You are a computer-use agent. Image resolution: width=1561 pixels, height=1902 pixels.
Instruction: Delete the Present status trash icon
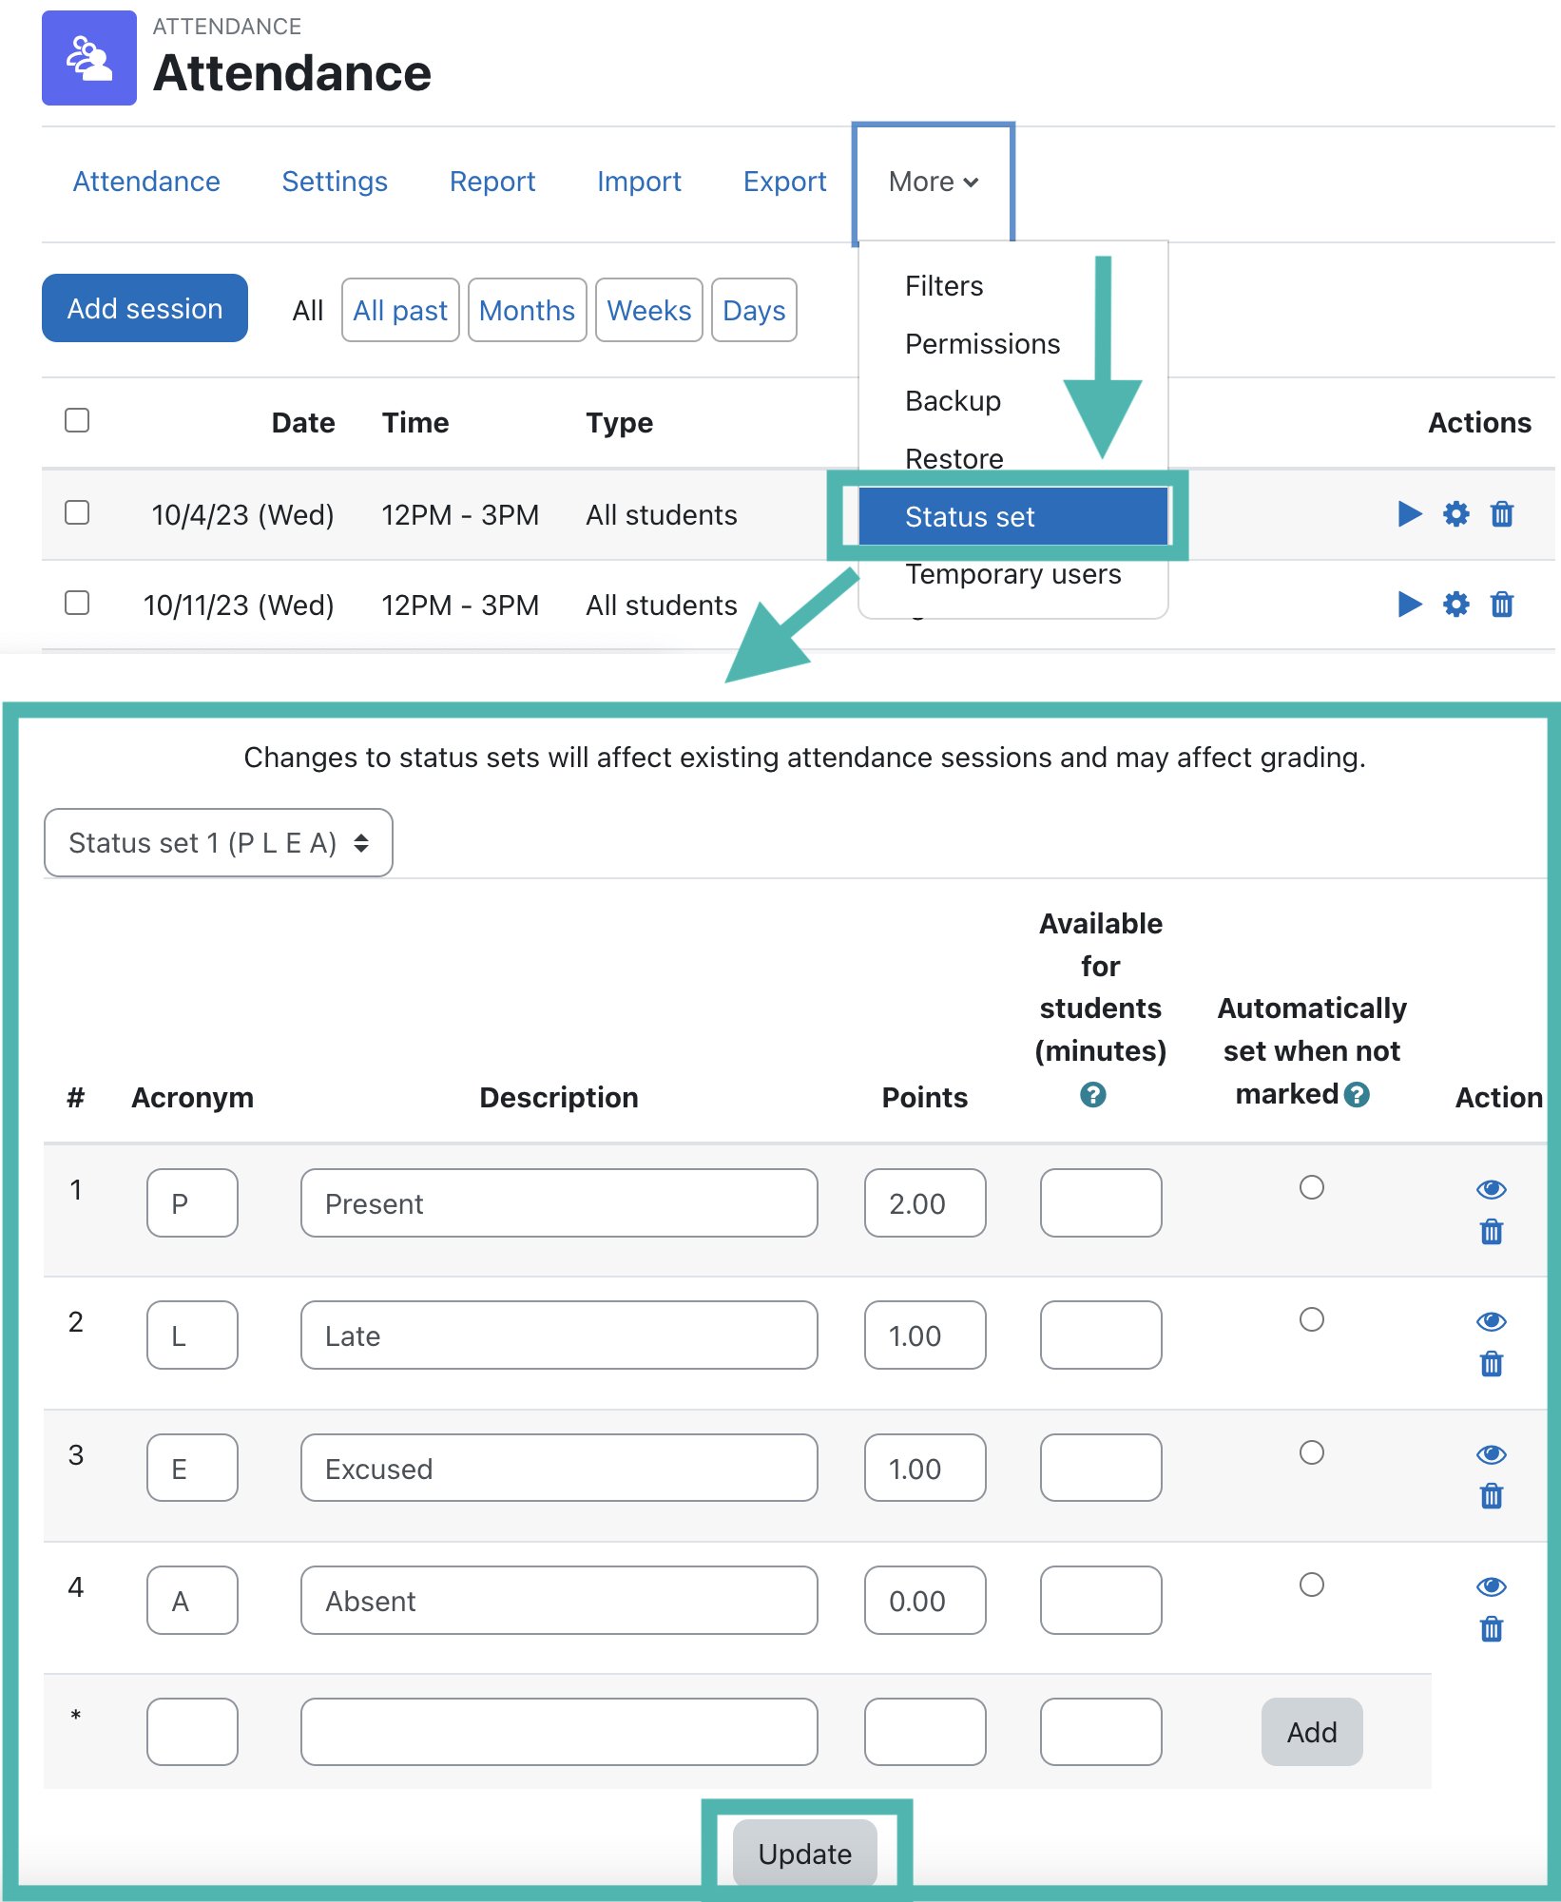pyautogui.click(x=1492, y=1232)
